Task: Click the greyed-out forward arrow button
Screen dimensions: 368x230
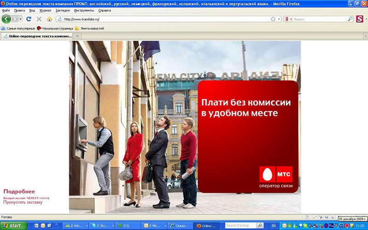Action: 15,19
